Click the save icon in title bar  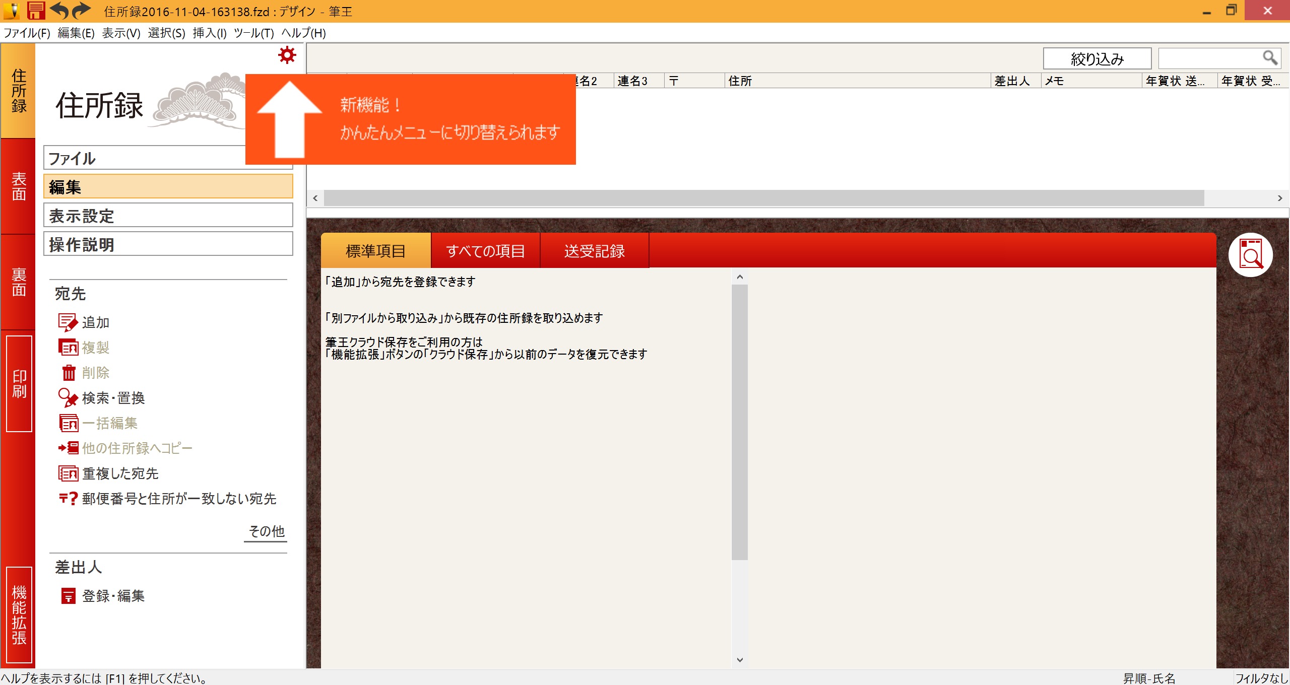pyautogui.click(x=36, y=10)
